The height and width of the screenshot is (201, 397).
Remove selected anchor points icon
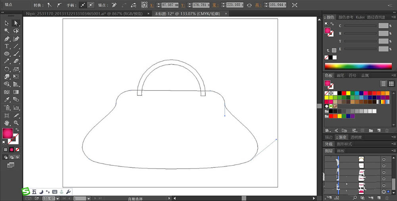[x=114, y=5]
